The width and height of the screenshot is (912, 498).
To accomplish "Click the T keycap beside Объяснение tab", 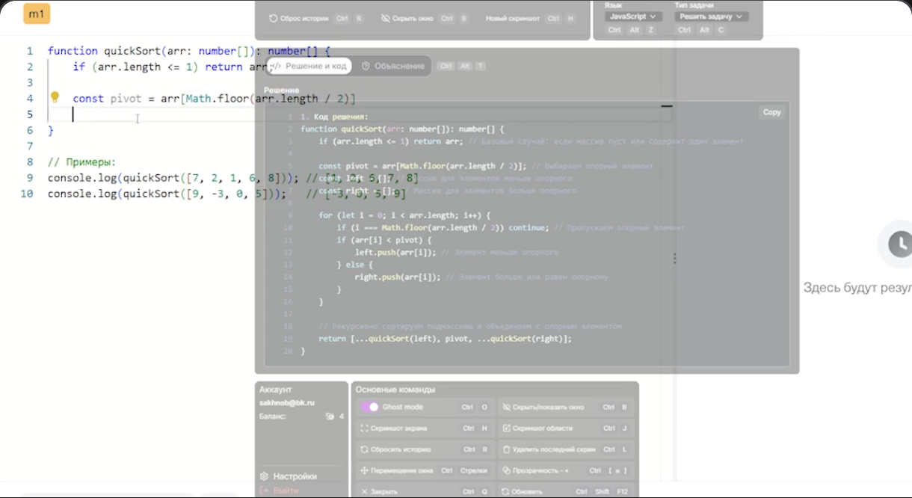I will 480,66.
